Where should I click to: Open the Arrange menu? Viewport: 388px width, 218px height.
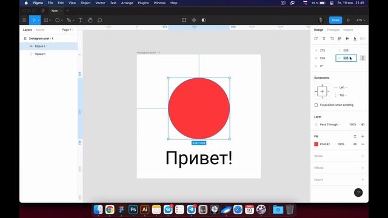[x=127, y=3]
